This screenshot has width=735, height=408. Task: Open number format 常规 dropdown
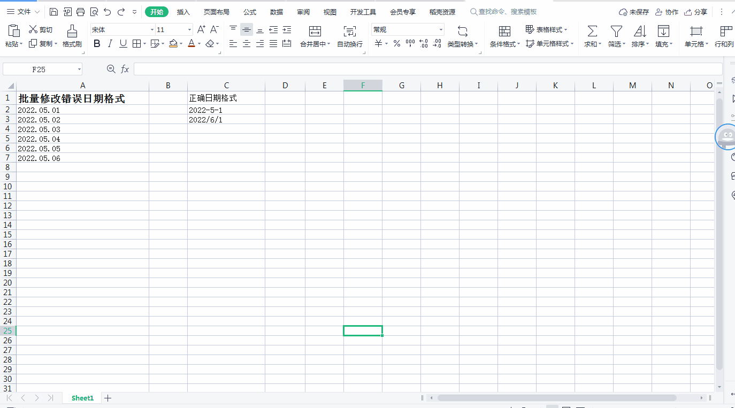click(x=441, y=30)
